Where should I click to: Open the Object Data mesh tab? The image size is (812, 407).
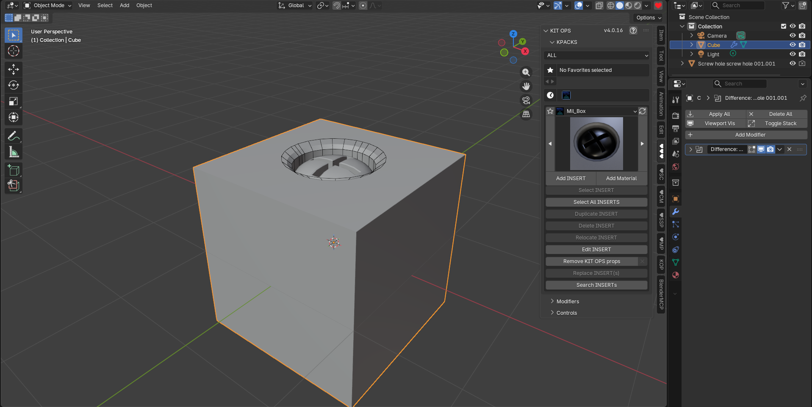[x=676, y=262]
